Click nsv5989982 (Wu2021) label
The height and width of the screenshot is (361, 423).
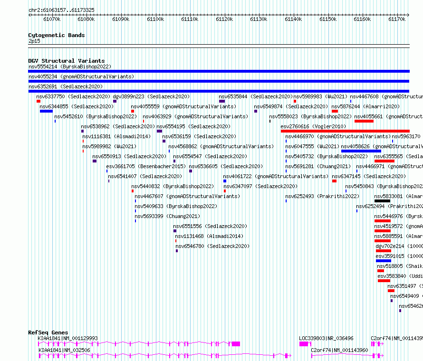pos(109,146)
